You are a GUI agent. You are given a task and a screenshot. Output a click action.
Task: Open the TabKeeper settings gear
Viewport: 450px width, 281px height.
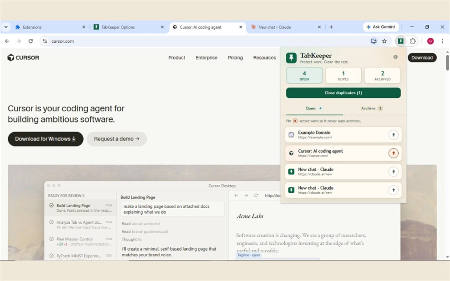click(x=395, y=57)
